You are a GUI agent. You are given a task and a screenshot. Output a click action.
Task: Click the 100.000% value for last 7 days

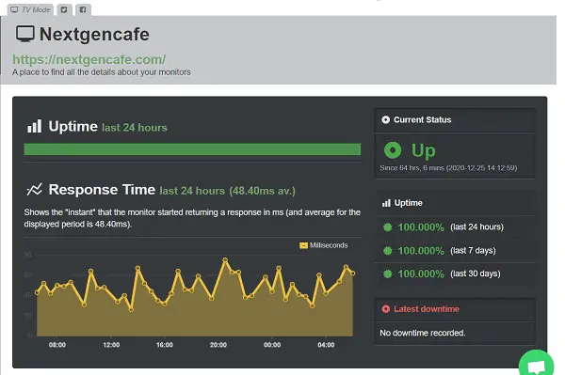(x=421, y=251)
